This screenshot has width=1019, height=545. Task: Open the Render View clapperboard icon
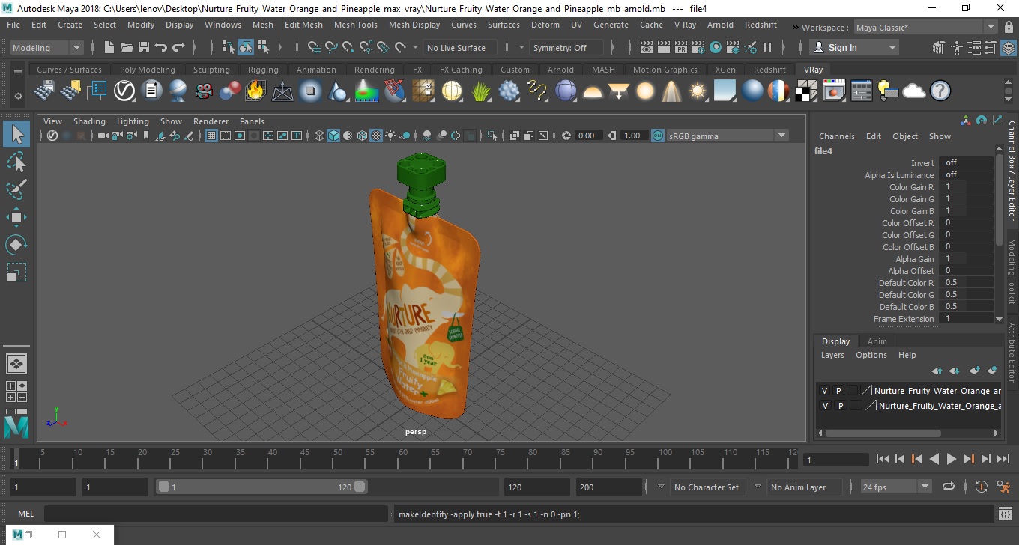pyautogui.click(x=647, y=47)
